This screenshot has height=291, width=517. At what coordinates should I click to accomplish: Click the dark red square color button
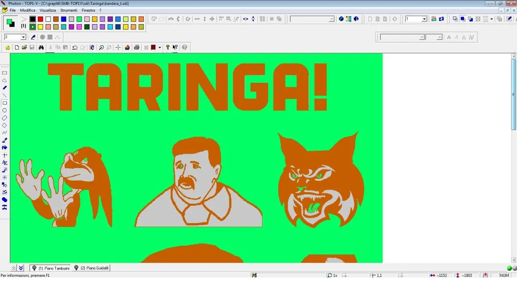(153, 47)
